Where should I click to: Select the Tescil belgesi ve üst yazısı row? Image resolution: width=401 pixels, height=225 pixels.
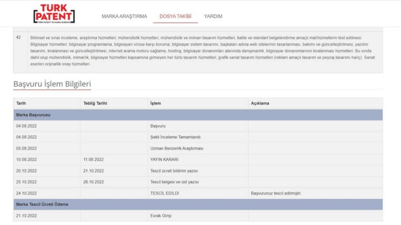click(x=198, y=182)
